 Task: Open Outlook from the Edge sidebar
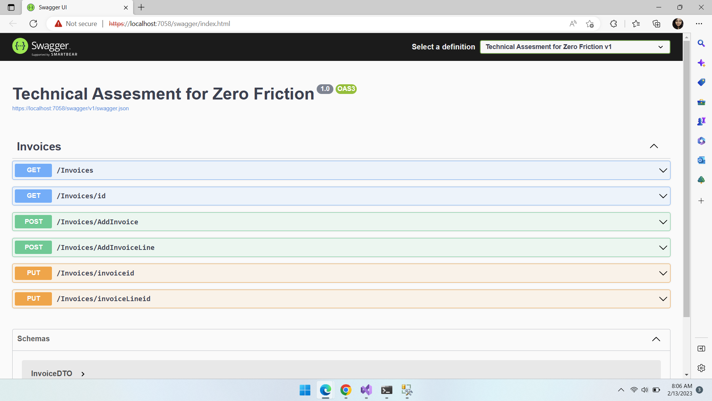[x=701, y=160]
